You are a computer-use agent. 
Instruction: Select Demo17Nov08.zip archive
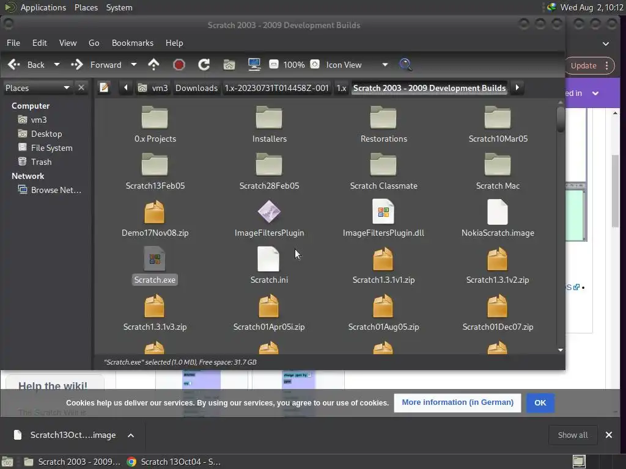(155, 219)
